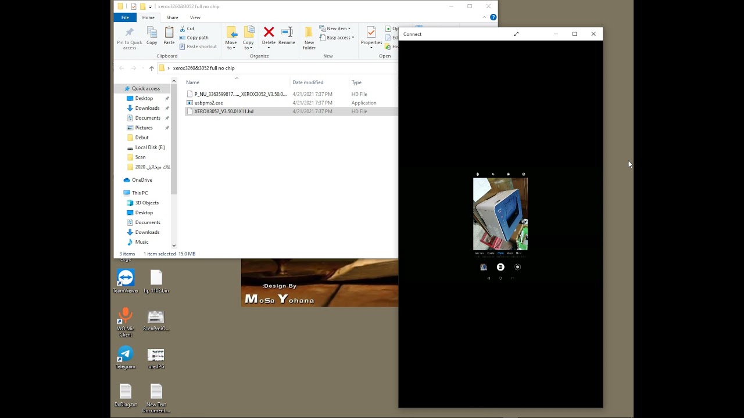The width and height of the screenshot is (744, 418).
Task: Click the Copy ribbon button
Action: point(152,36)
